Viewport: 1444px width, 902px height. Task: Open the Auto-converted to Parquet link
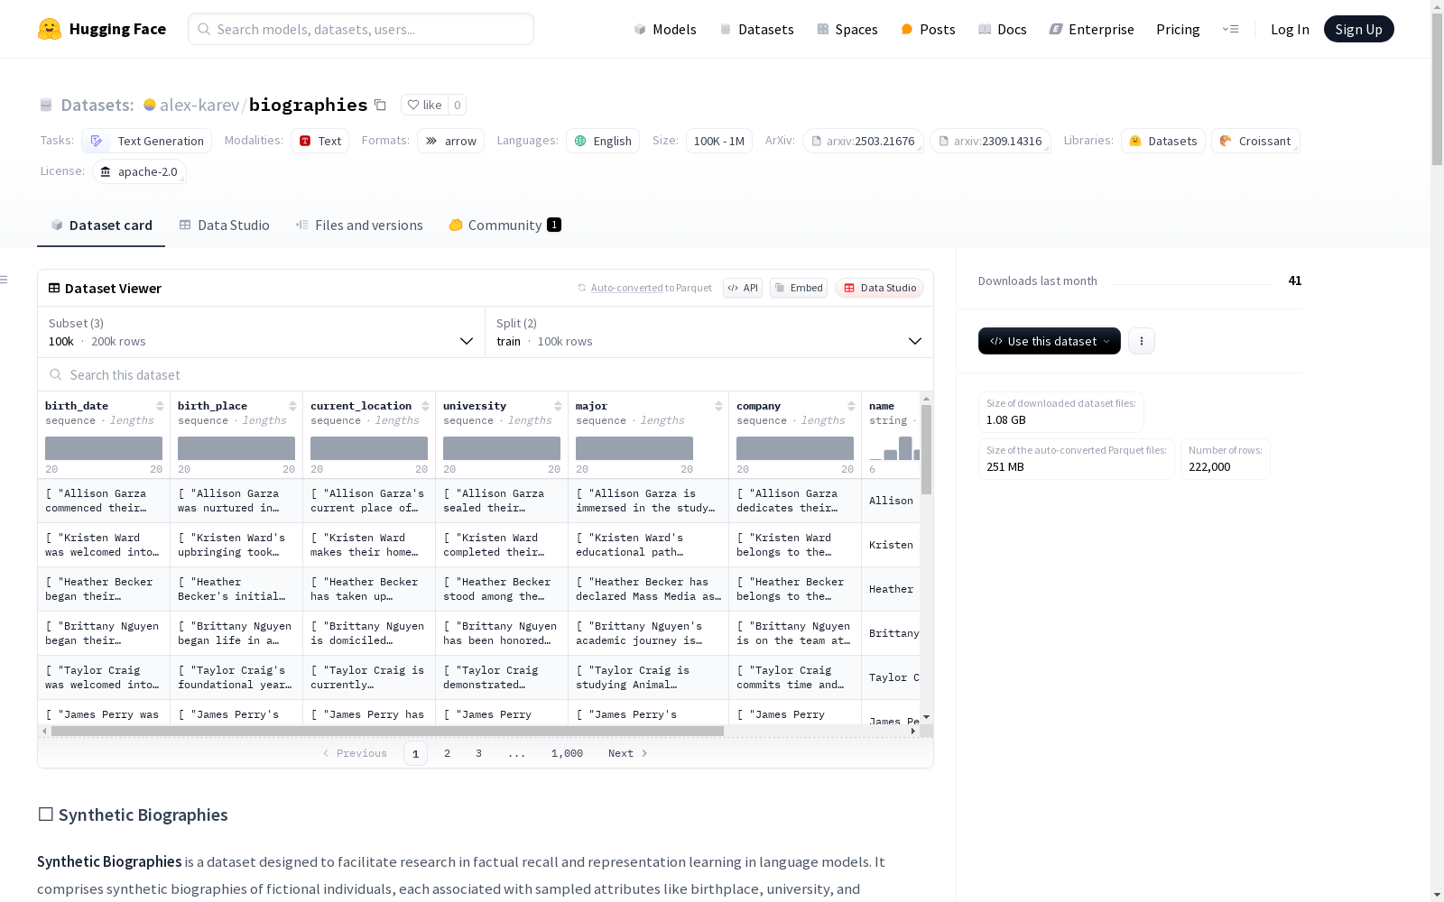[x=644, y=288]
